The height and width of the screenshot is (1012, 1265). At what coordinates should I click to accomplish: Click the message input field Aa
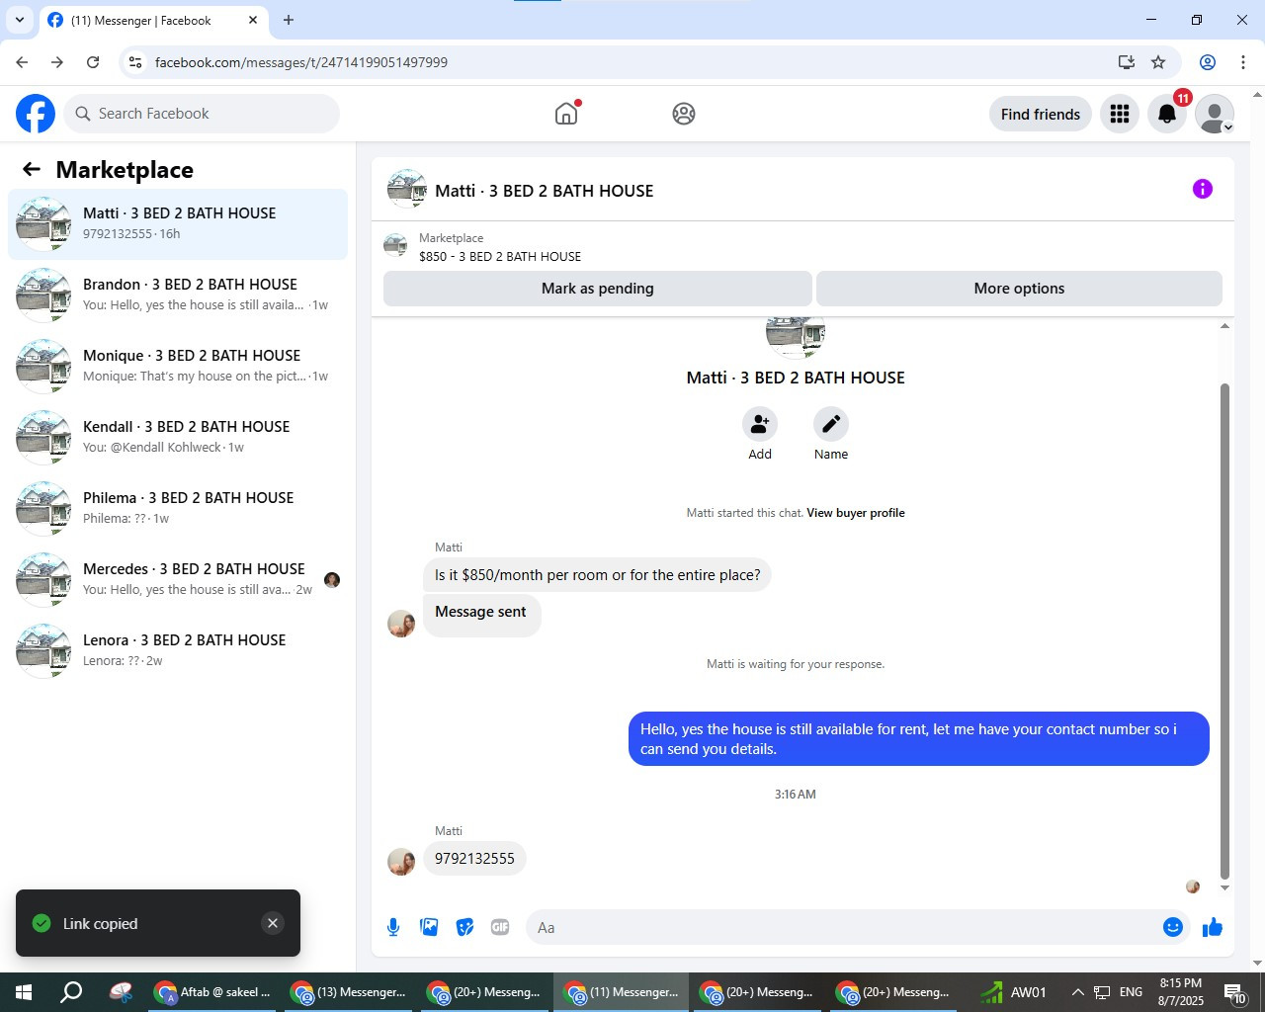[858, 927]
